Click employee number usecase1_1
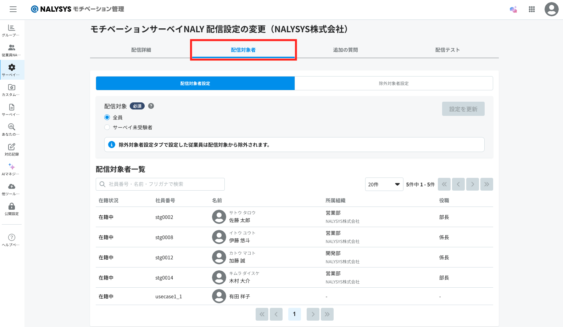This screenshot has height=327, width=563. 169,297
